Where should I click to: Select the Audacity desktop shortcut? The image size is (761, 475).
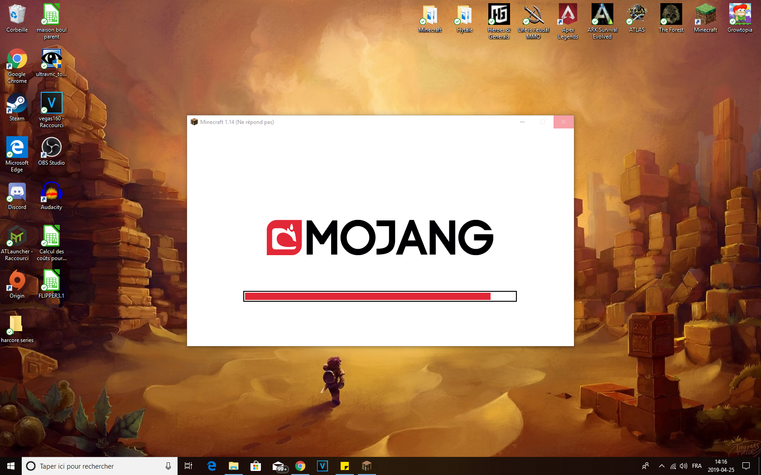(51, 196)
